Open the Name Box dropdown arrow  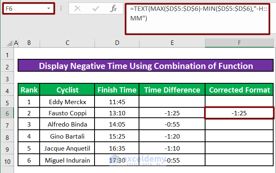(49, 8)
